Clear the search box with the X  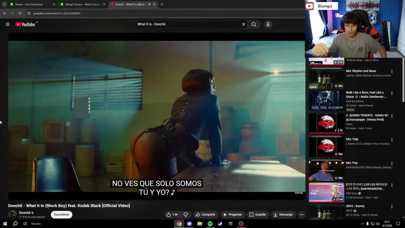tap(244, 24)
